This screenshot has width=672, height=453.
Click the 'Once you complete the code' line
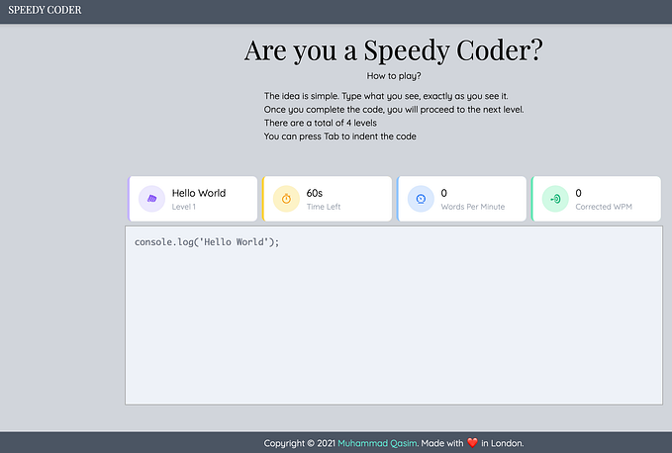(394, 110)
